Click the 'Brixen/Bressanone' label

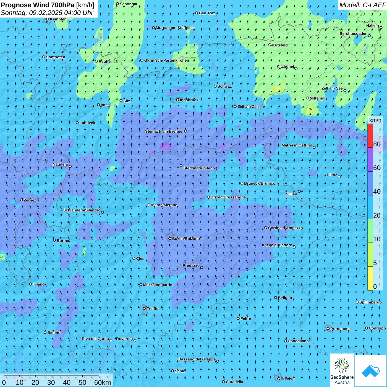228,197
